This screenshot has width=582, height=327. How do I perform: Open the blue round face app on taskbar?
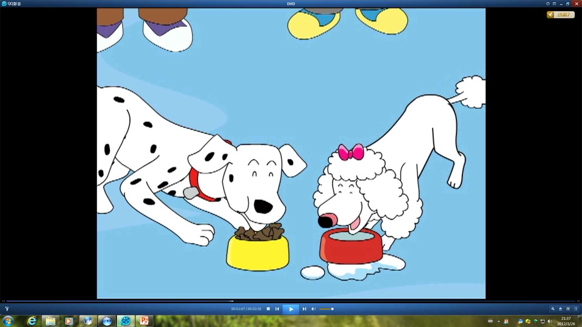point(107,321)
